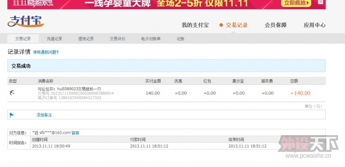Open the 交易评价 tab
This screenshot has width=345, height=167.
click(117, 39)
